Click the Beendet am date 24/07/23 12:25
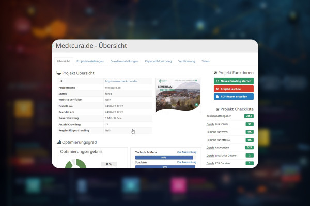 (114, 112)
